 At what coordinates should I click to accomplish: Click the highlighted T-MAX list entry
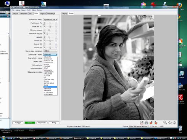click(x=50, y=87)
